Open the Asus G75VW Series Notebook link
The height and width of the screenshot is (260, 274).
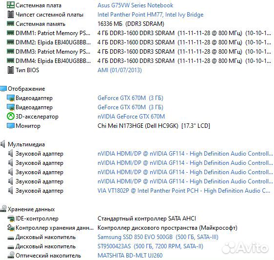[x=135, y=5]
